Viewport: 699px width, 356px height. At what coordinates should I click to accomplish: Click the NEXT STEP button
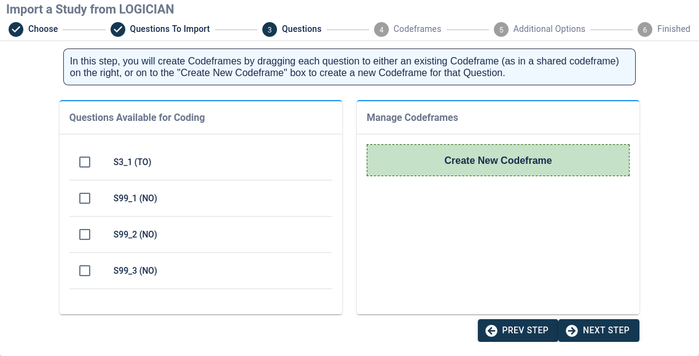599,330
